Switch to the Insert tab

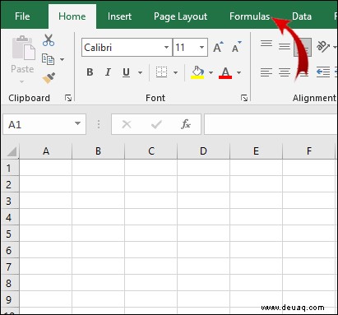[x=119, y=16]
